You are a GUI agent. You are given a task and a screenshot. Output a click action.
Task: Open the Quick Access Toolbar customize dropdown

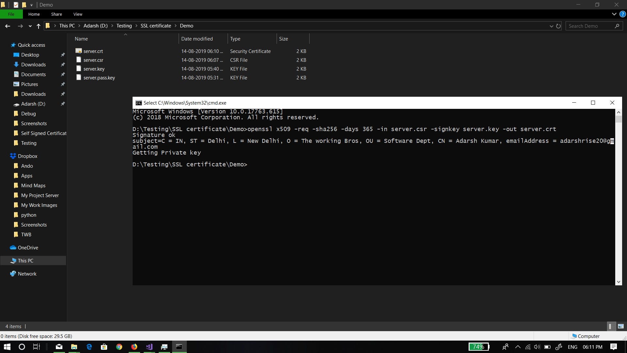coord(32,5)
